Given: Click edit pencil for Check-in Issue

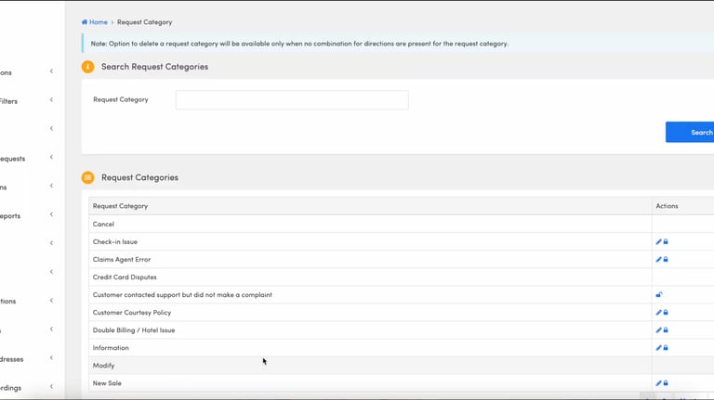Looking at the screenshot, I should pyautogui.click(x=658, y=242).
